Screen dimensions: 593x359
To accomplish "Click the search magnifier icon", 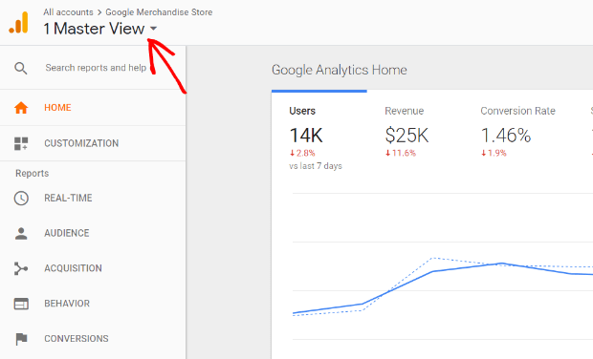I will [x=21, y=69].
